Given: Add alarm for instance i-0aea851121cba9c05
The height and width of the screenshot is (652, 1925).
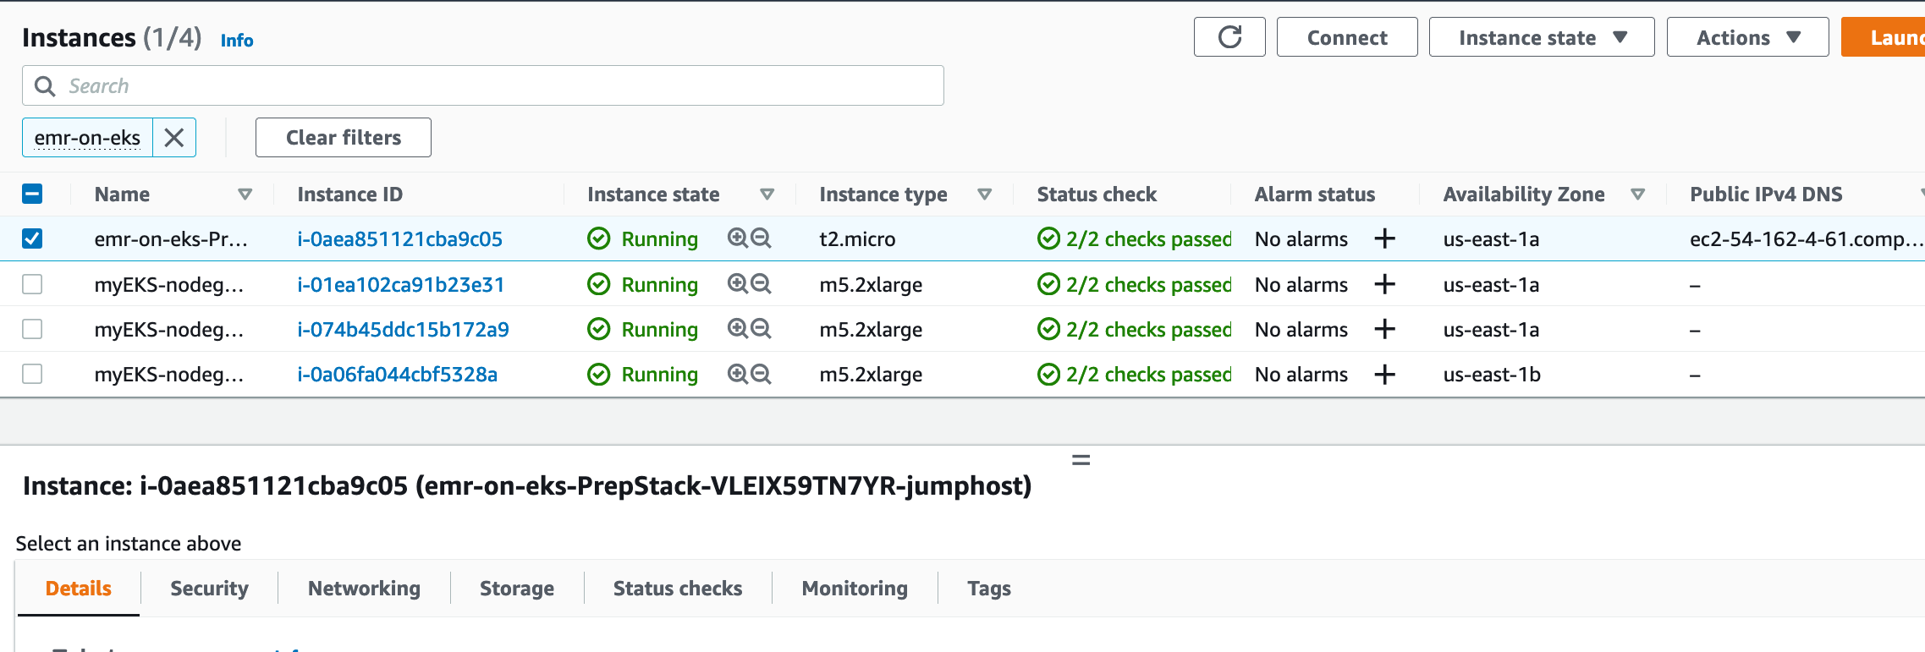Looking at the screenshot, I should (1384, 238).
